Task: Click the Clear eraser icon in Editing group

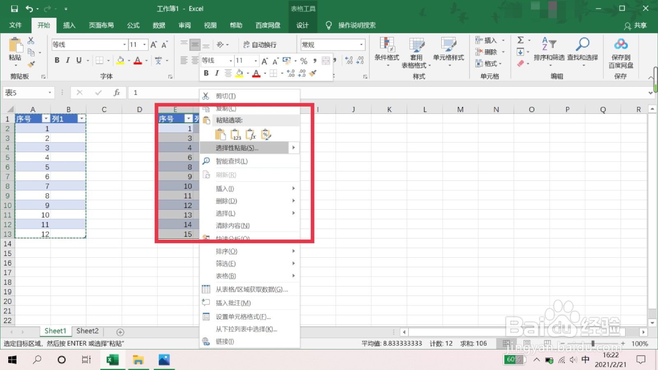Action: pos(521,63)
